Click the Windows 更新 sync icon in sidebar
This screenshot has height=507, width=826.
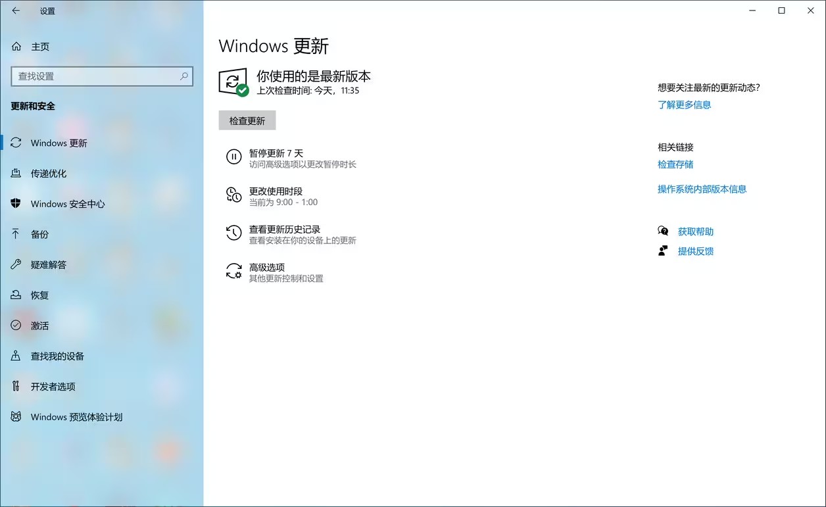[x=16, y=143]
